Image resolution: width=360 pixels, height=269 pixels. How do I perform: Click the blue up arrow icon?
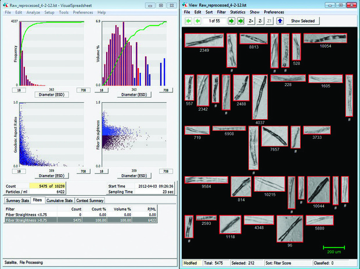(x=280, y=21)
